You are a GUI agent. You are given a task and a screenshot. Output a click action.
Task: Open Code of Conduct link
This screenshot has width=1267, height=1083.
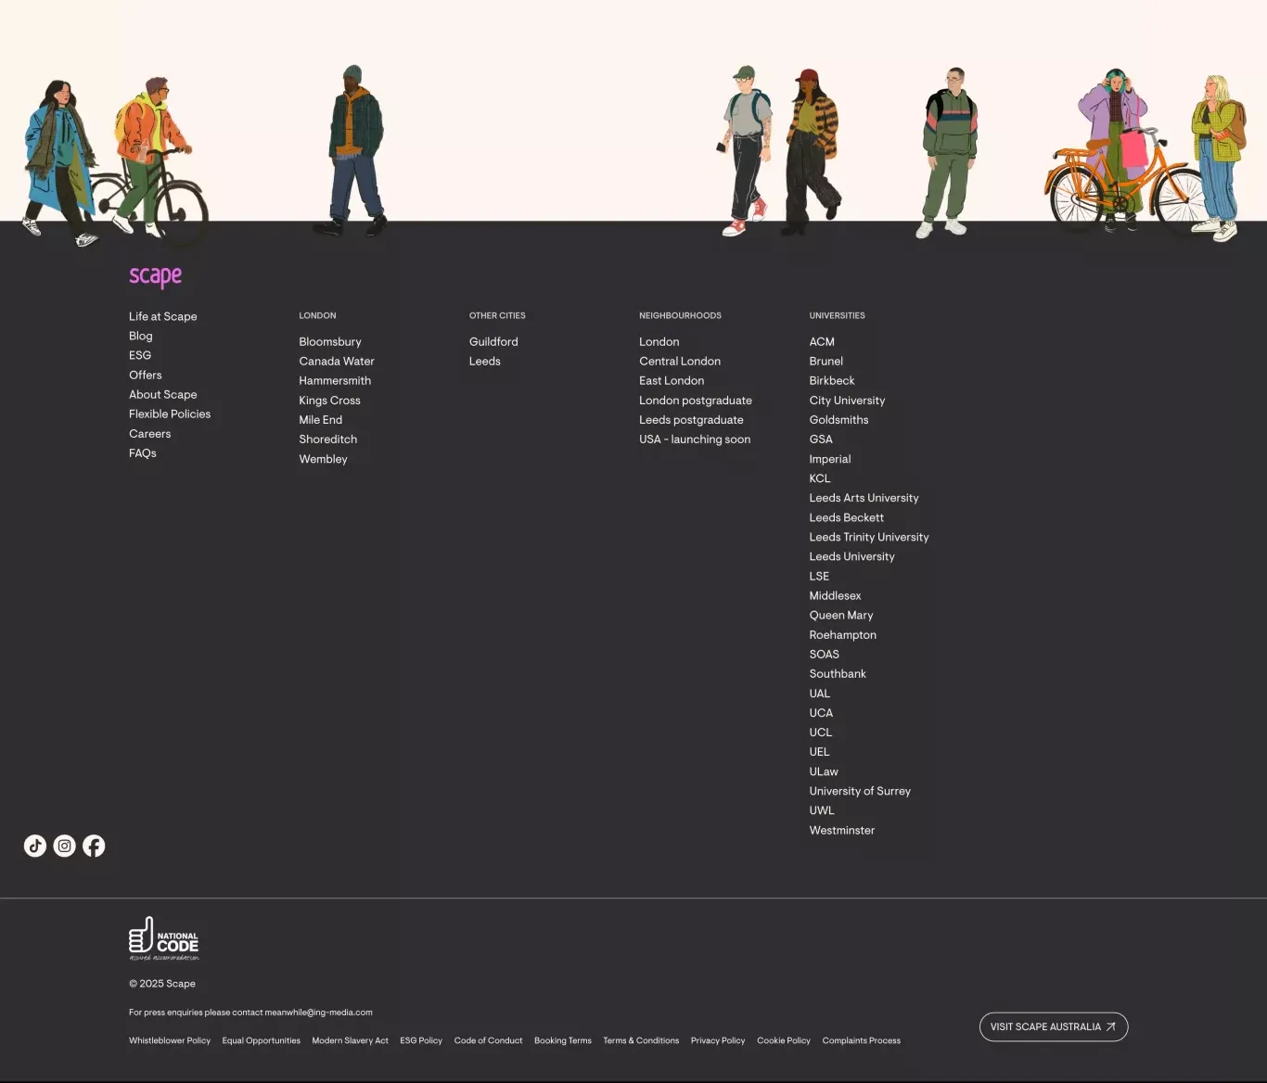[x=489, y=1040]
